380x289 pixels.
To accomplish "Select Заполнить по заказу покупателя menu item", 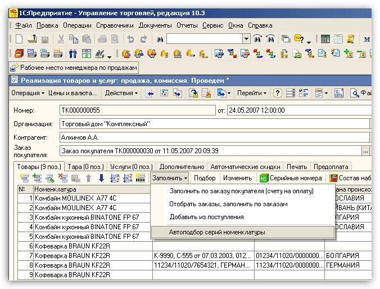I will 243,191.
